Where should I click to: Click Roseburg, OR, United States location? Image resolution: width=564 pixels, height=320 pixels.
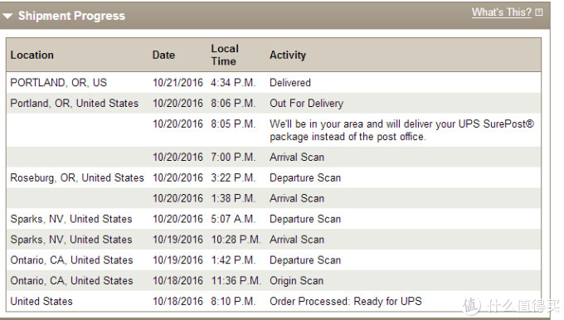(x=77, y=177)
